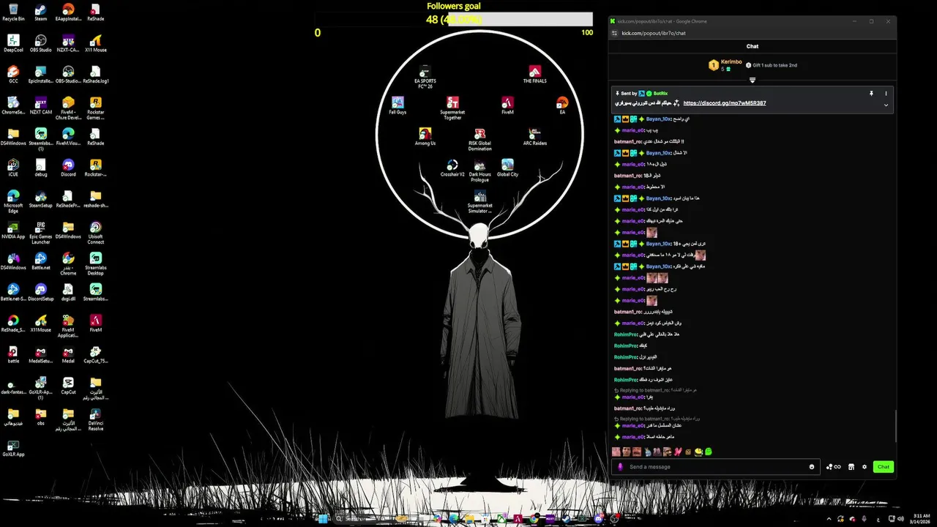This screenshot has height=527, width=937.
Task: Click the Chrome address bar URL
Action: click(x=654, y=33)
